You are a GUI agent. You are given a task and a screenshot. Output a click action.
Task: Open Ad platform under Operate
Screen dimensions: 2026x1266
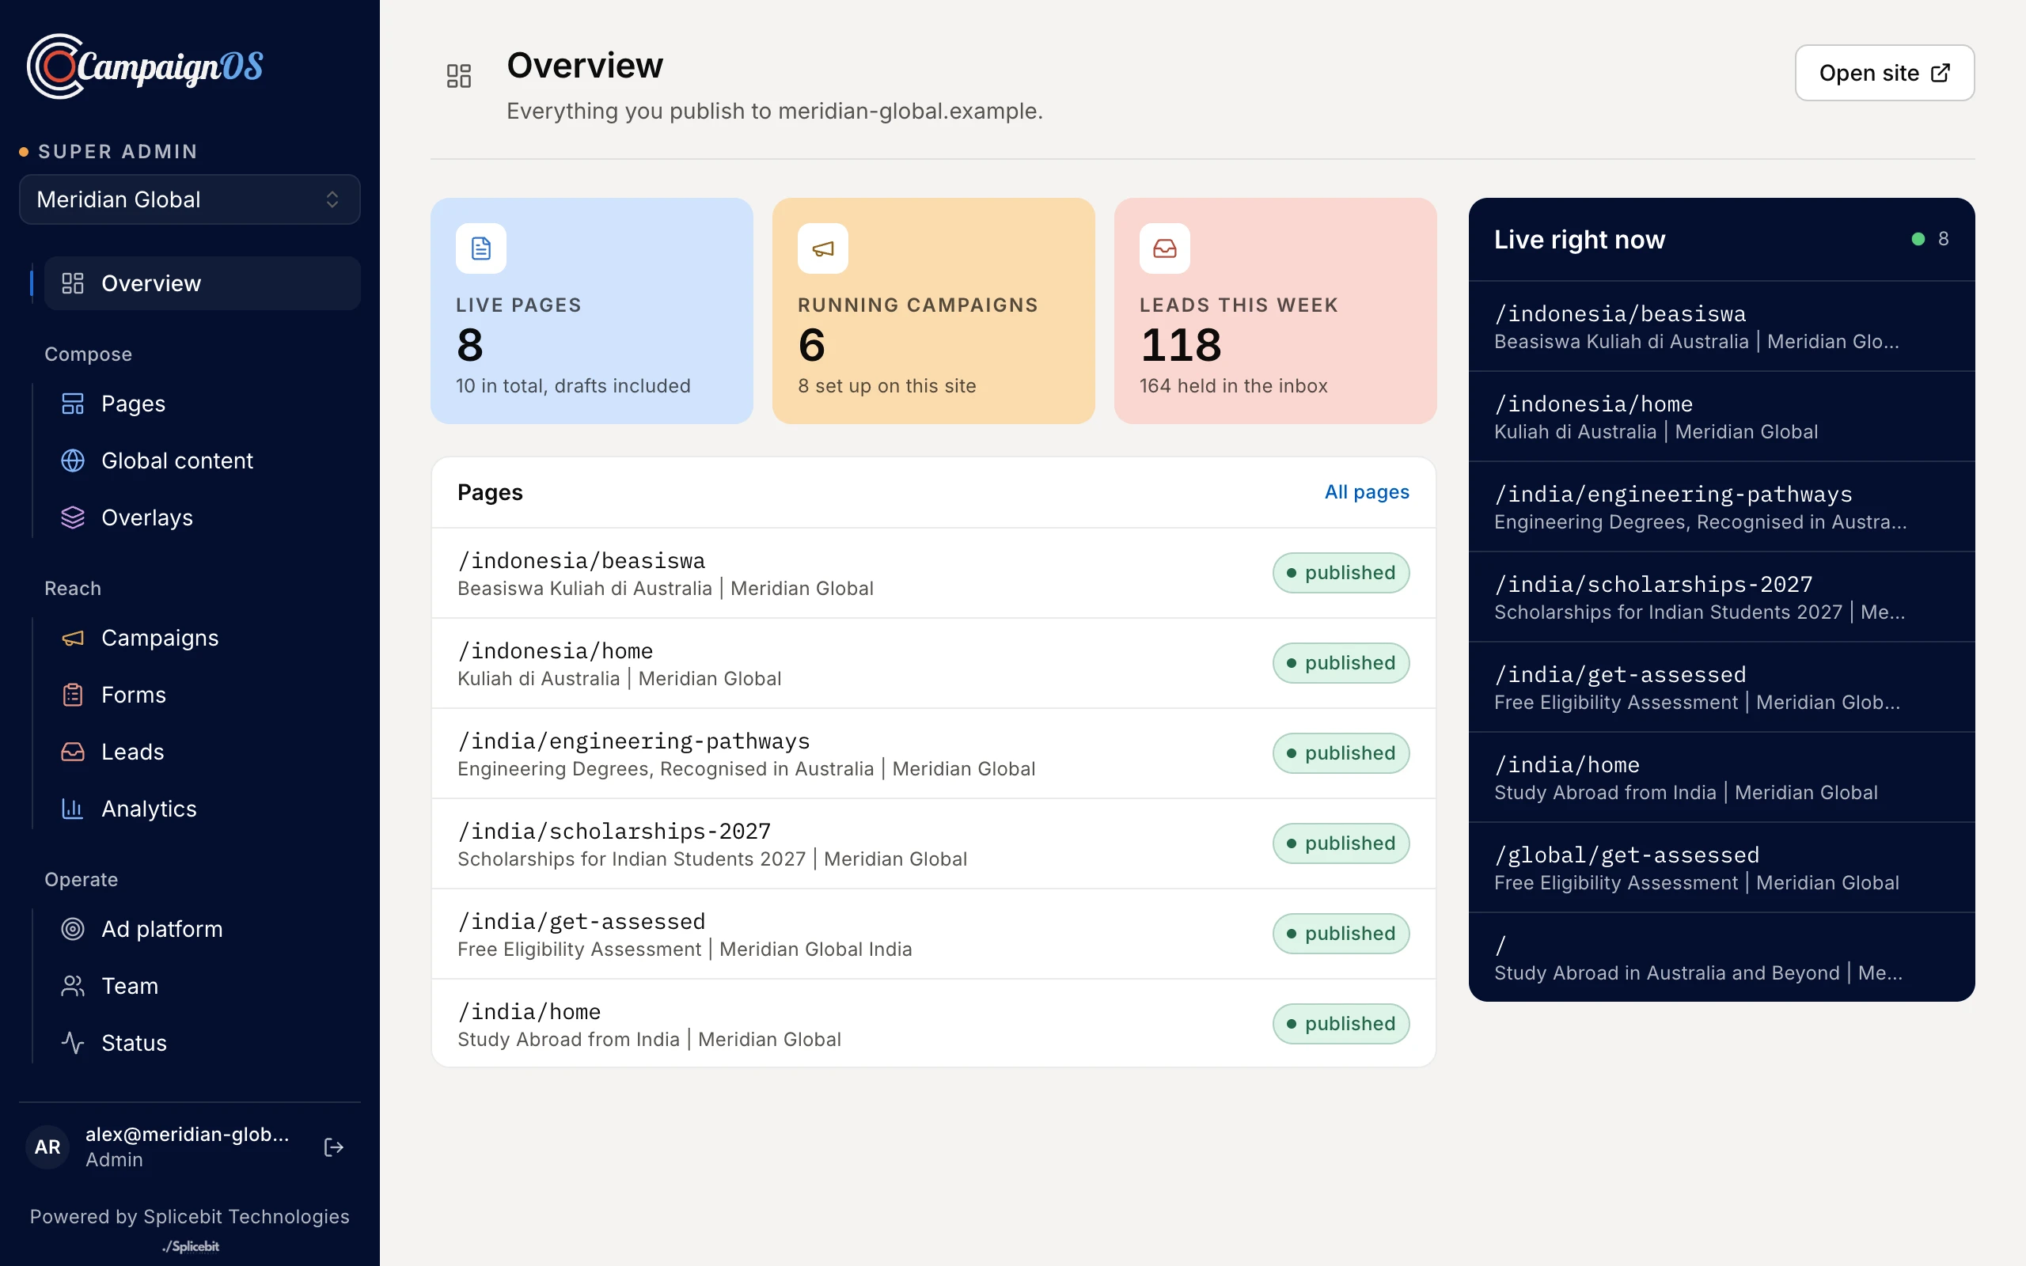[x=203, y=930]
